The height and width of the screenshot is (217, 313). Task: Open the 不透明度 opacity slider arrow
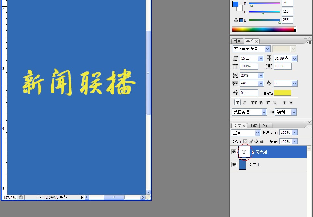[295, 133]
